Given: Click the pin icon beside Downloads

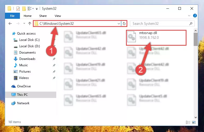Looking at the screenshot, I should tap(54, 59).
